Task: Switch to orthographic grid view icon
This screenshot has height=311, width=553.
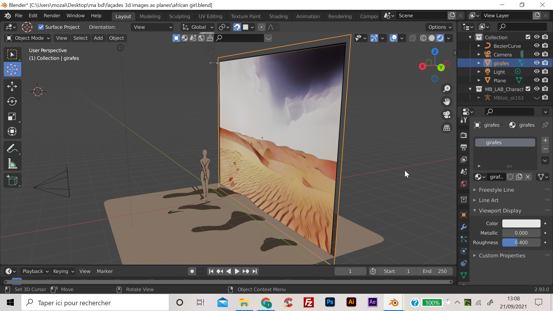Action: point(447,128)
